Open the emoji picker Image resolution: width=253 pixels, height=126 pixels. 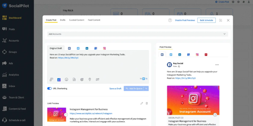pyautogui.click(x=66, y=79)
